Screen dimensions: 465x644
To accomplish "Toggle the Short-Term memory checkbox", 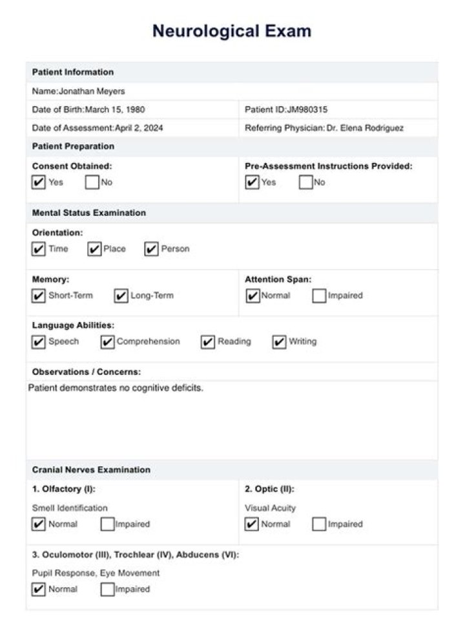I will tap(39, 296).
